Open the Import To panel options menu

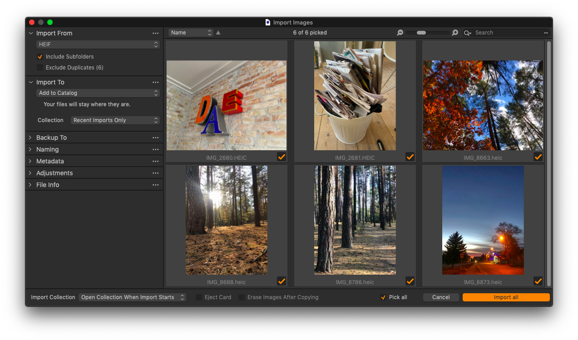pyautogui.click(x=155, y=82)
